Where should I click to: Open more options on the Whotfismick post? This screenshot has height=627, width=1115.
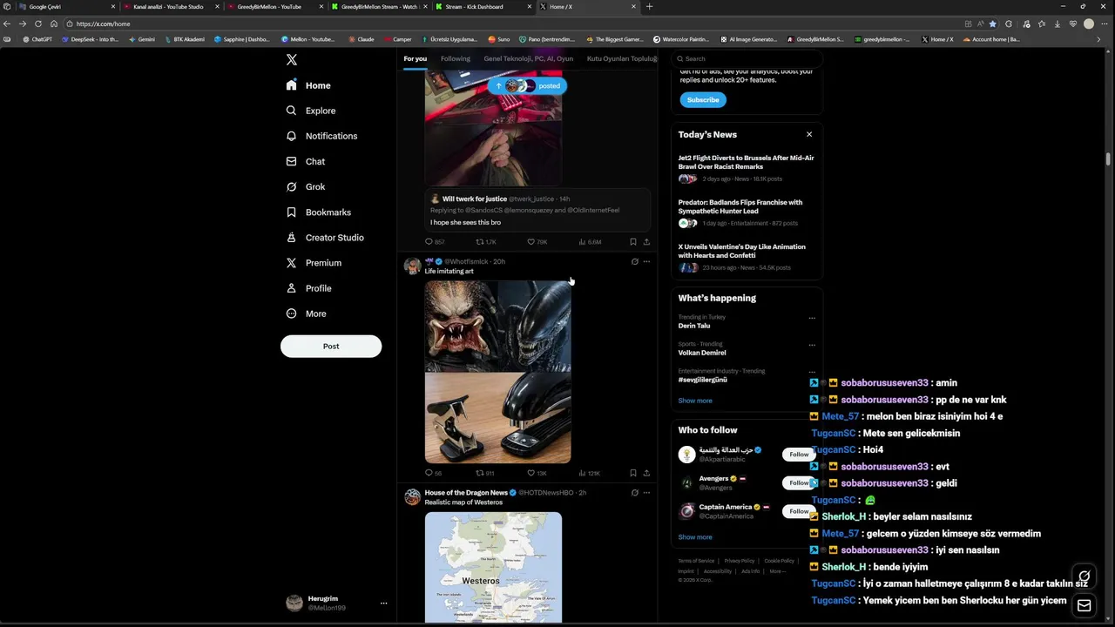coord(646,261)
